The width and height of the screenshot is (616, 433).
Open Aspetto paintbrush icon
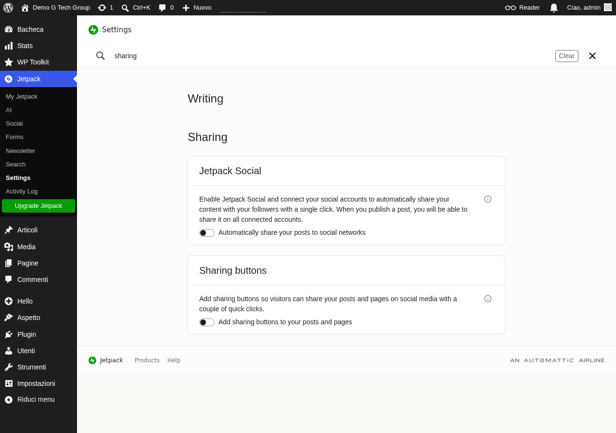point(9,318)
